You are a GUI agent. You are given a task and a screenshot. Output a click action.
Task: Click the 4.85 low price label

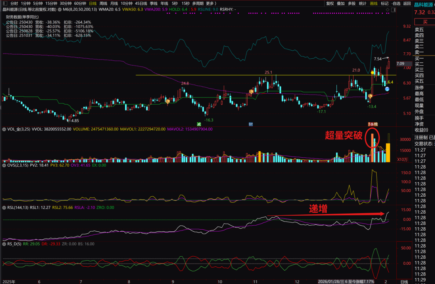pyautogui.click(x=75, y=121)
